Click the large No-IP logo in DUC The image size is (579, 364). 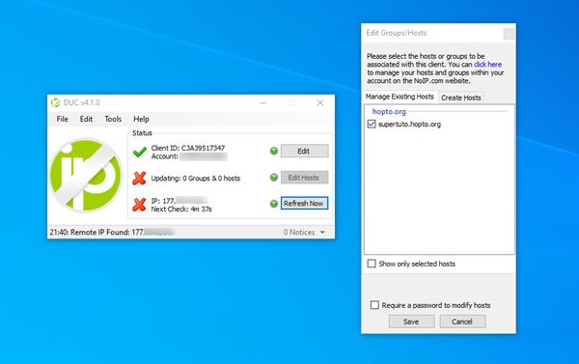pyautogui.click(x=86, y=175)
